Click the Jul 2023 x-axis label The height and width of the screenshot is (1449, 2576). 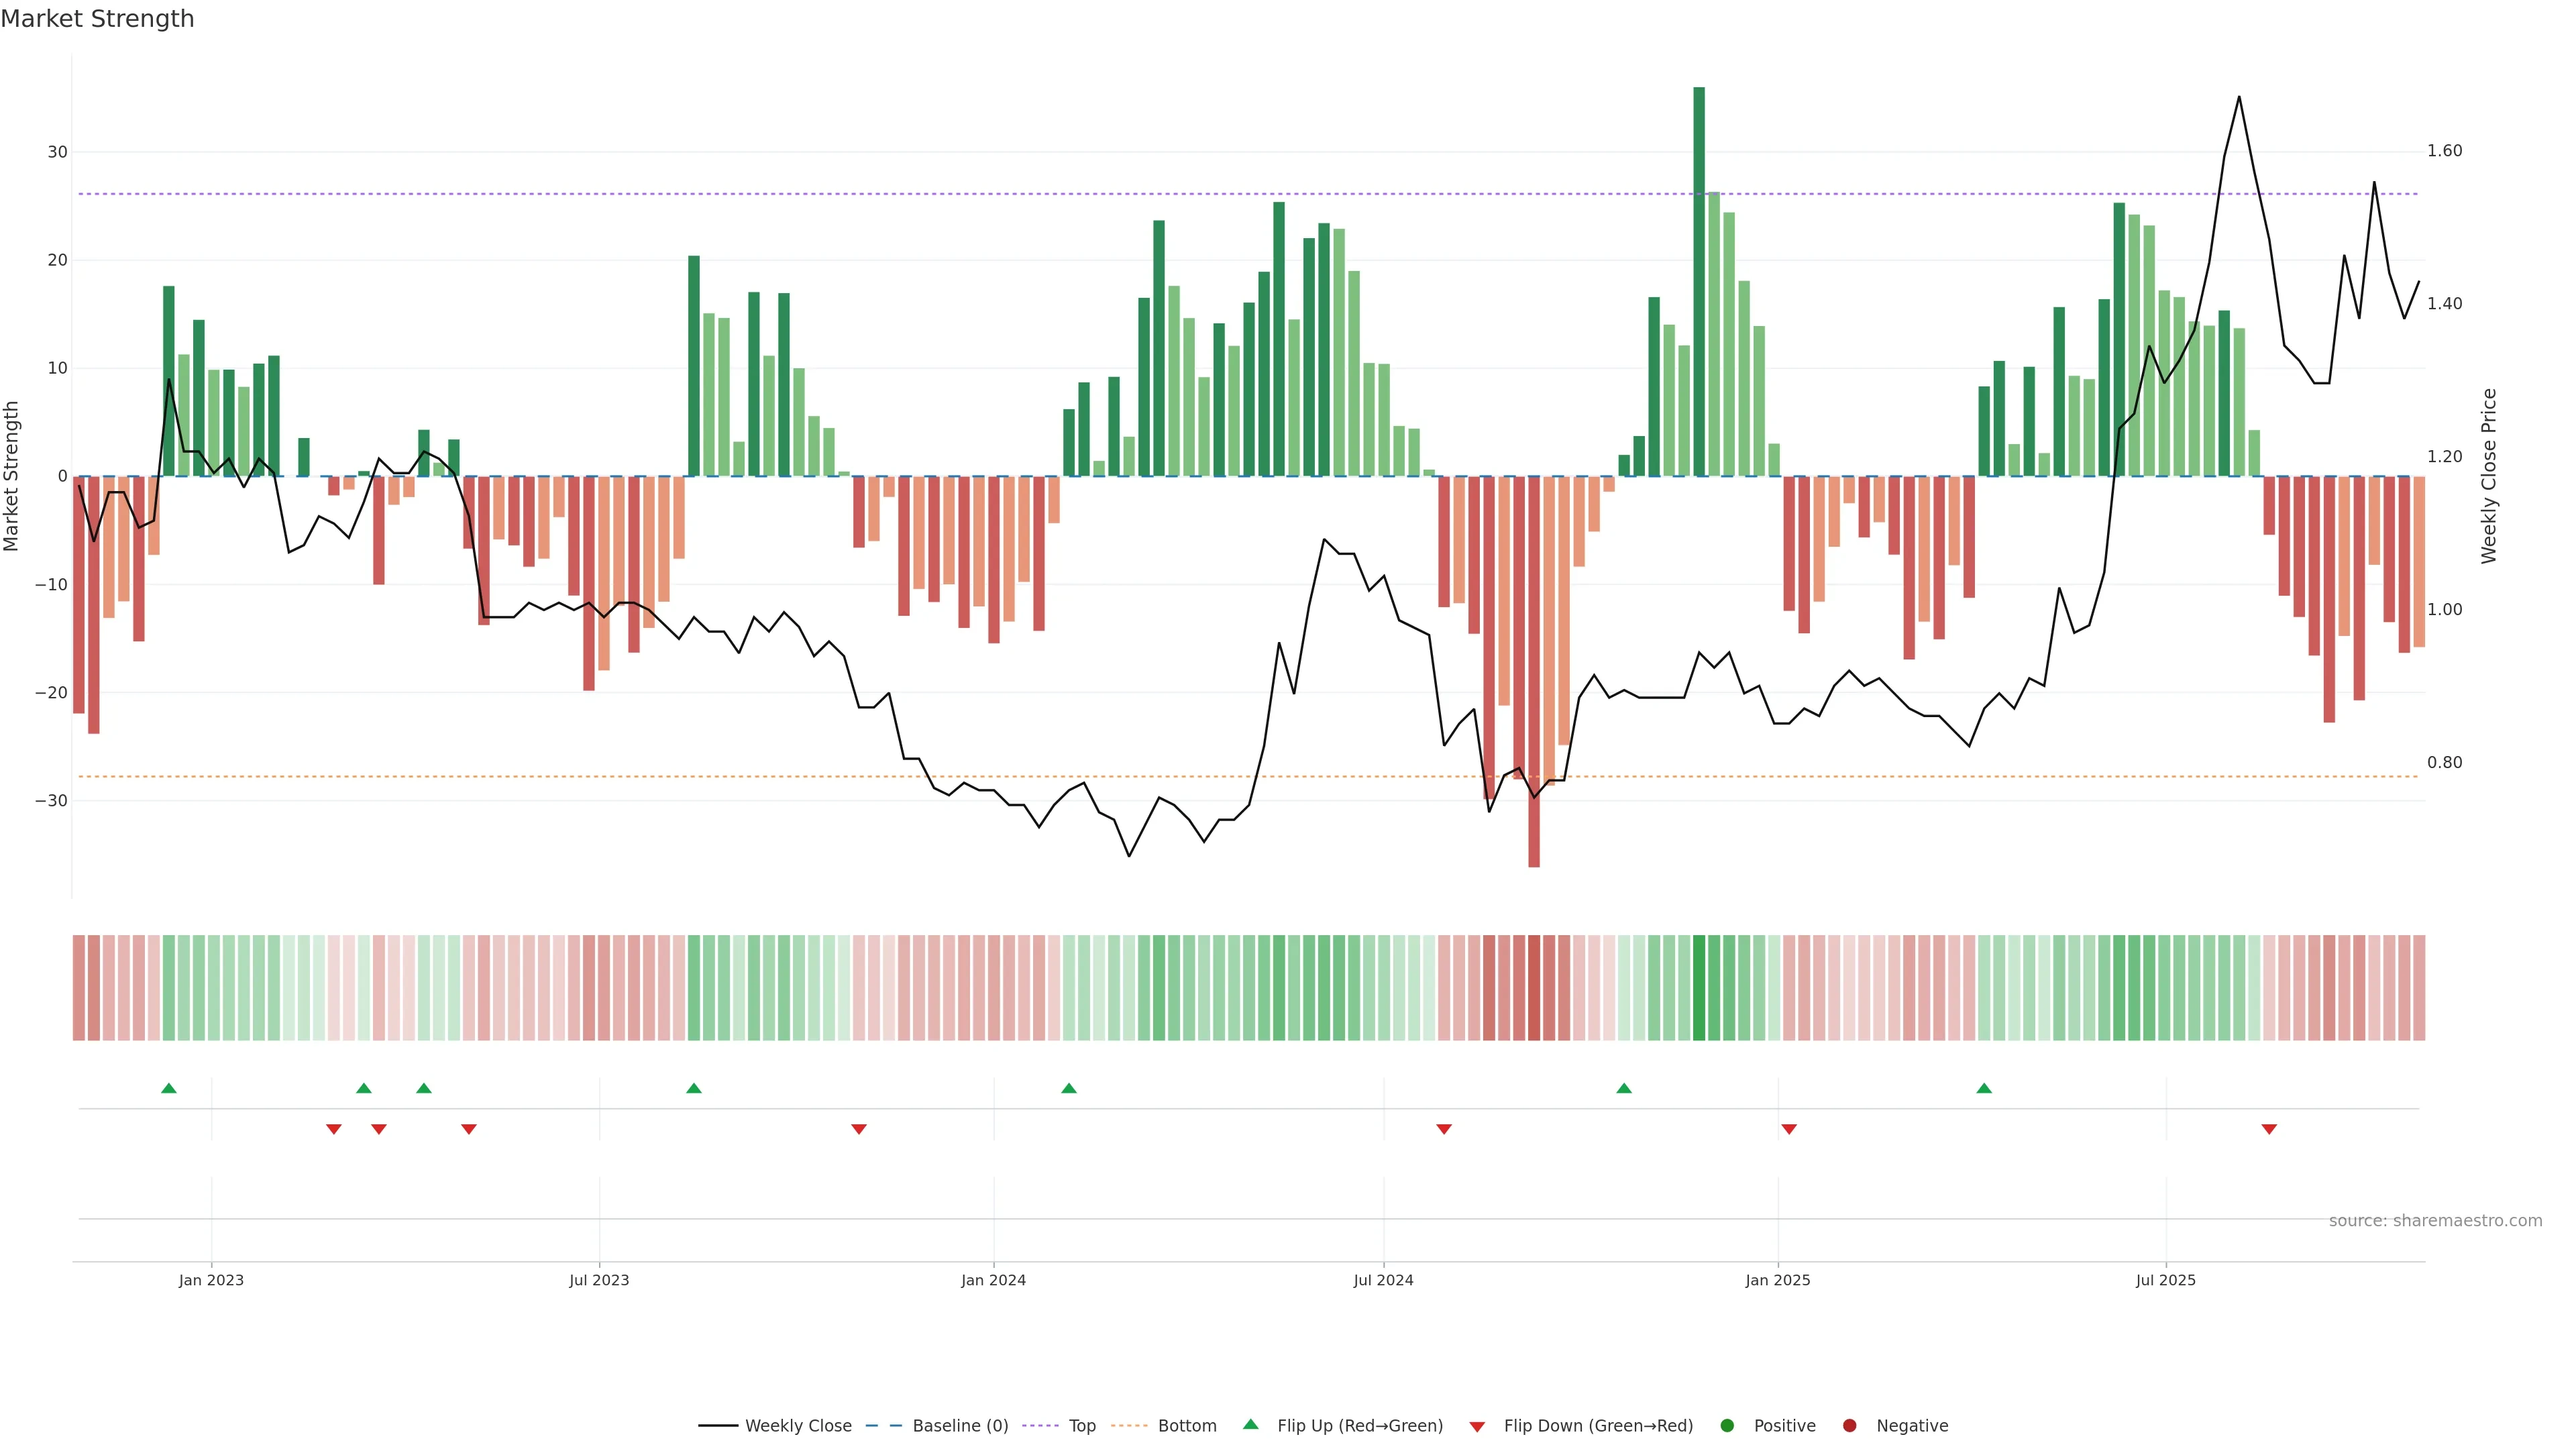[599, 1280]
